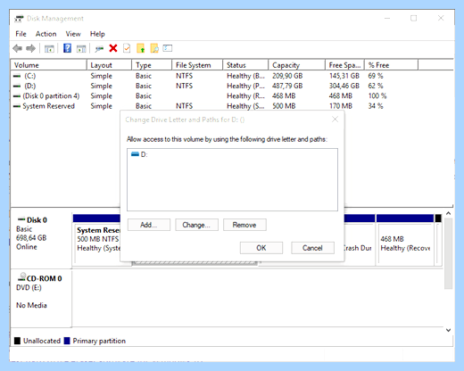Select the Disk 0 label panel

tap(41, 238)
